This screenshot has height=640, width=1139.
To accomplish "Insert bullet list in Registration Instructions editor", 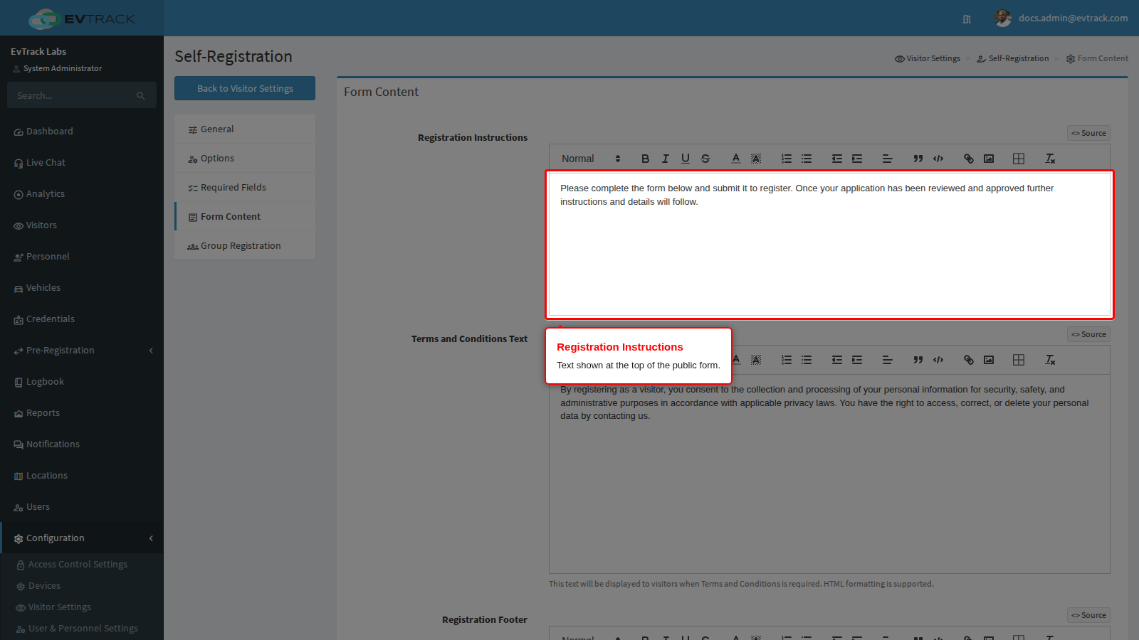I will click(x=807, y=159).
